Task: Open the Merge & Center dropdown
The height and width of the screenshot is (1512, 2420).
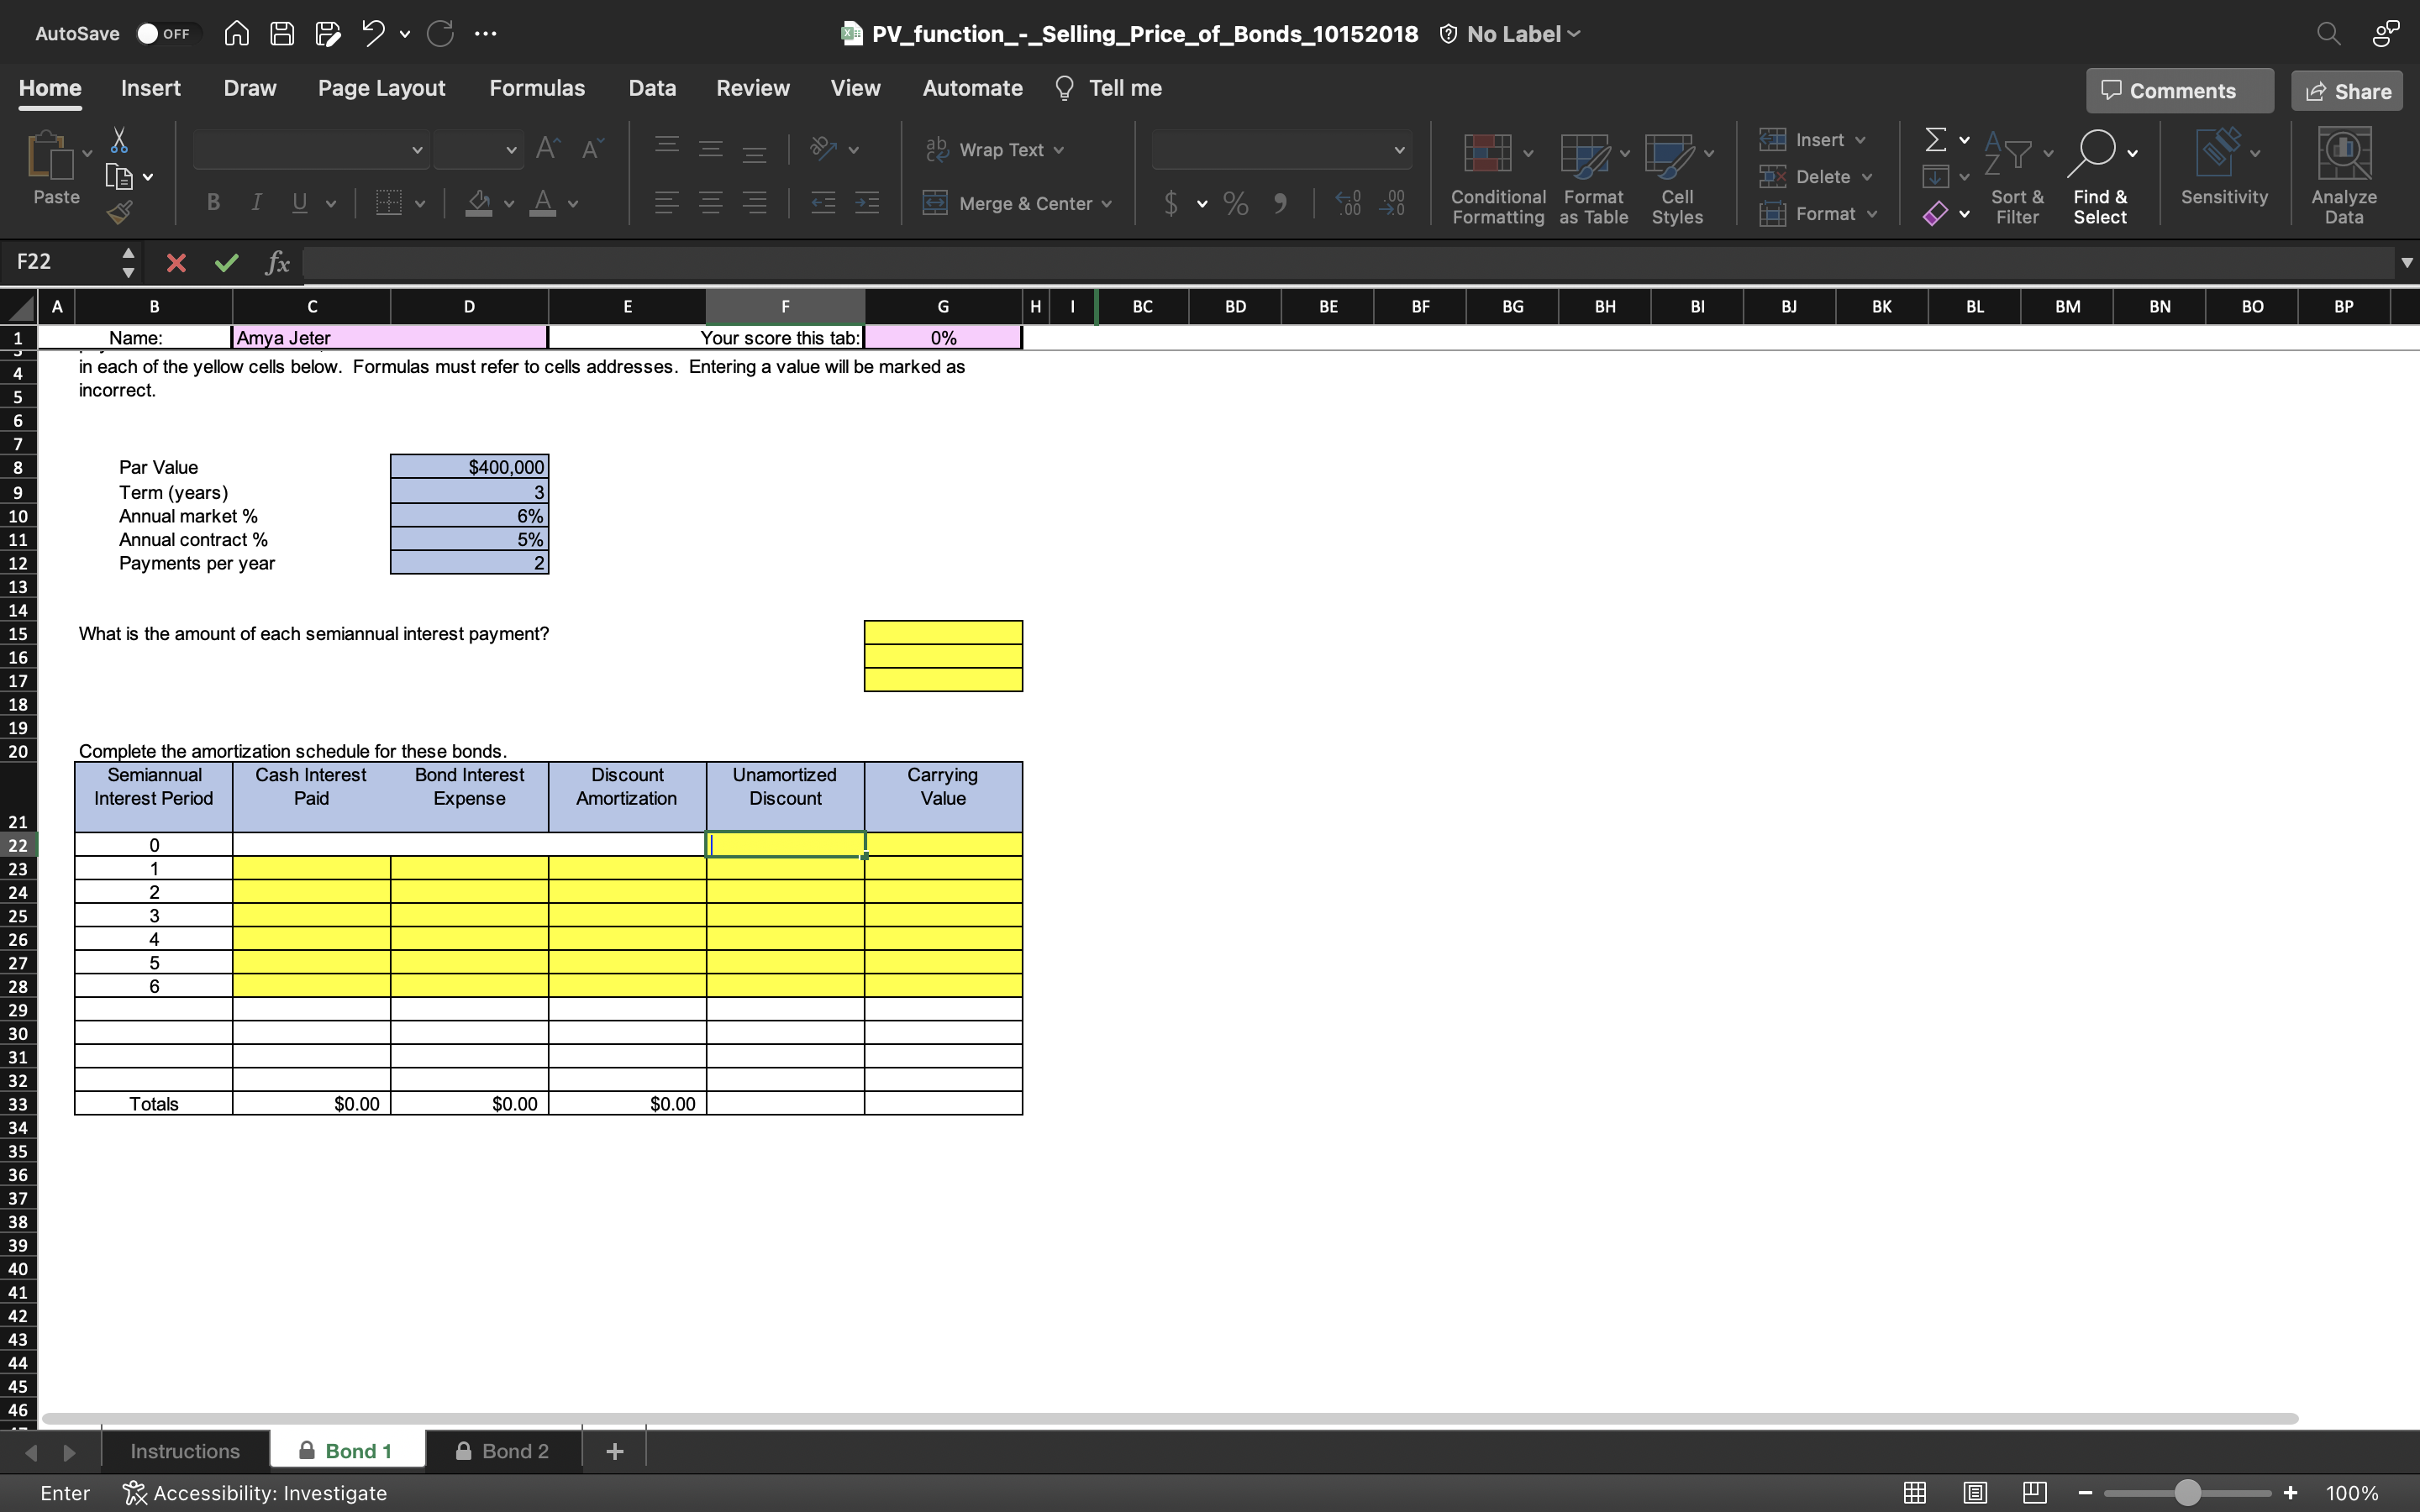Action: pos(1105,203)
